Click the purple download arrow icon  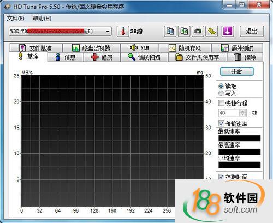pos(228,31)
